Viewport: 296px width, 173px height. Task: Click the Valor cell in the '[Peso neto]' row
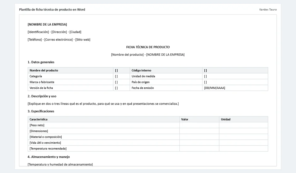[199, 125]
